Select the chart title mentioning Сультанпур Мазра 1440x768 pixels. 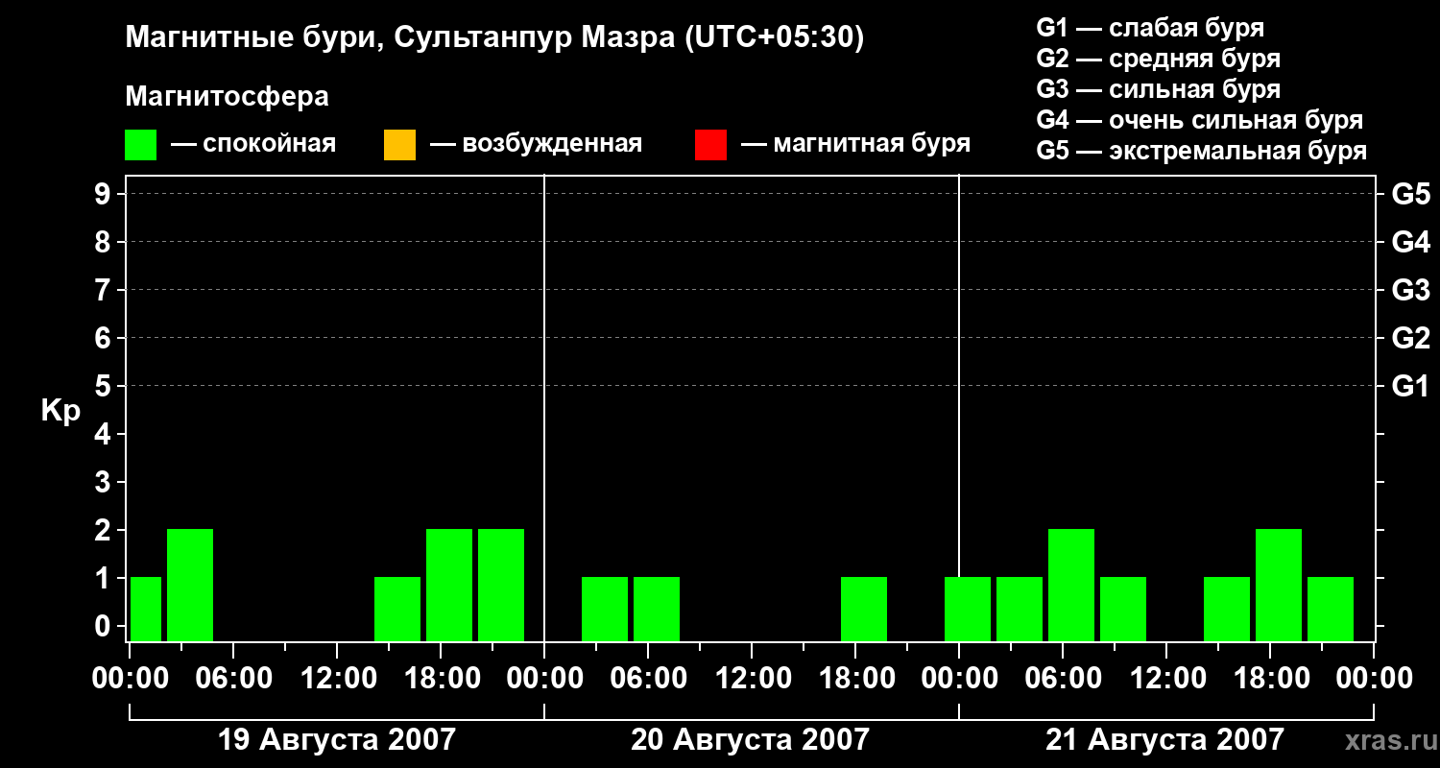[x=495, y=38]
